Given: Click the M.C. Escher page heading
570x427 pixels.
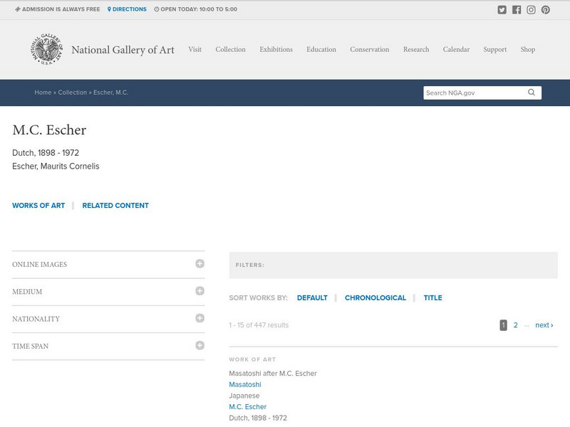Looking at the screenshot, I should [x=49, y=130].
